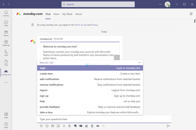
Task: Send the message with arrow icon
Action: pyautogui.click(x=168, y=126)
